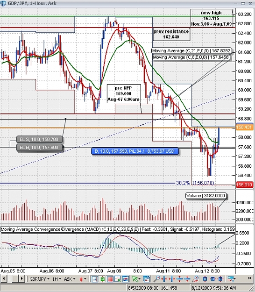This screenshot has height=292, width=255.
Task: Click the Moving Average 8 label 157.6456
Action: 191,57
